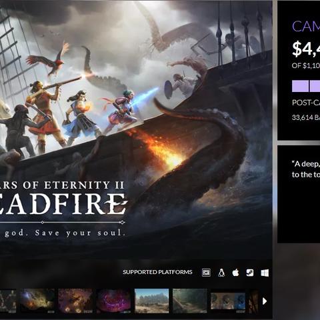Screen dimensions: 320x320
Task: Click the GOG.com platform icon
Action: pyautogui.click(x=206, y=273)
